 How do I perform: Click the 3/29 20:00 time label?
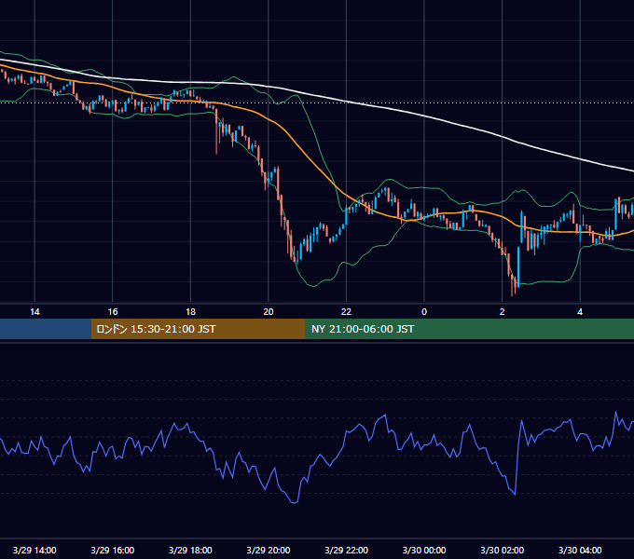269,550
